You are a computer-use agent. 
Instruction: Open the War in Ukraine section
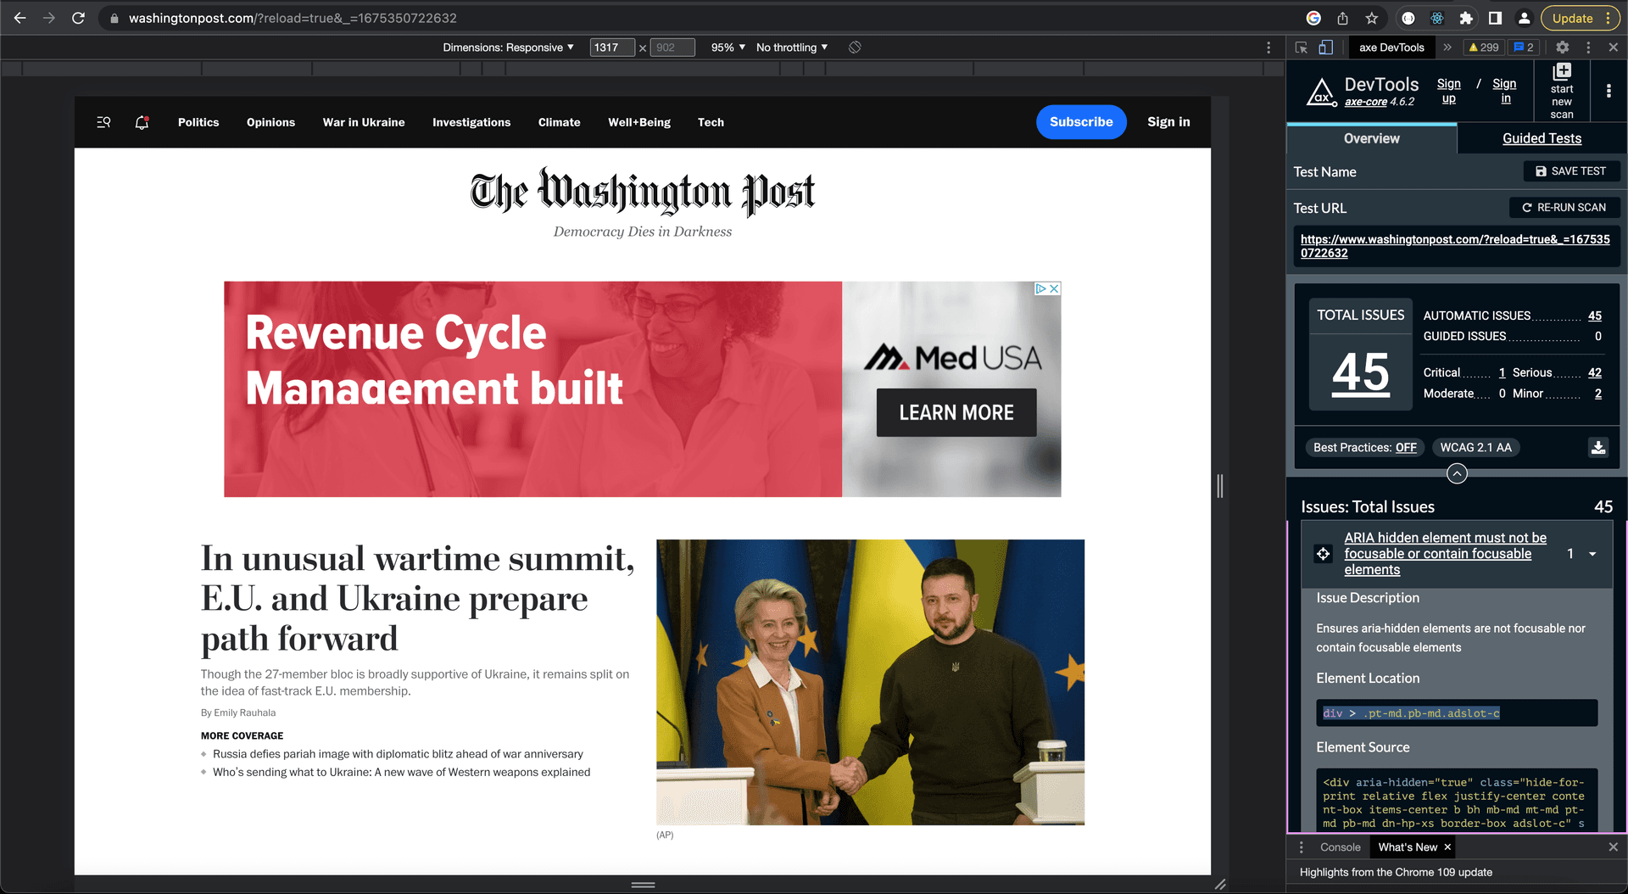click(x=363, y=122)
